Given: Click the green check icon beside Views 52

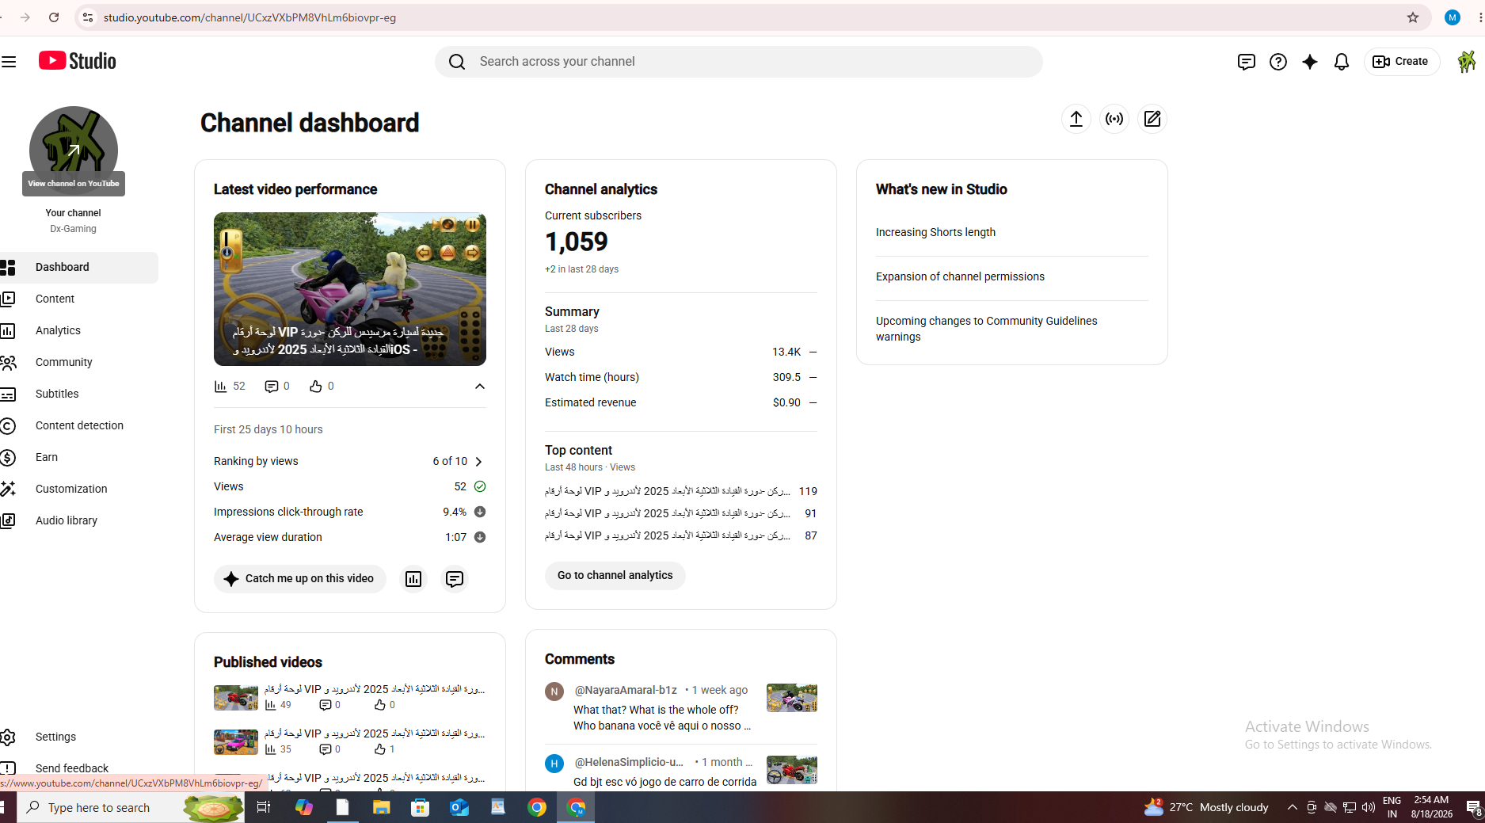Looking at the screenshot, I should (x=480, y=486).
